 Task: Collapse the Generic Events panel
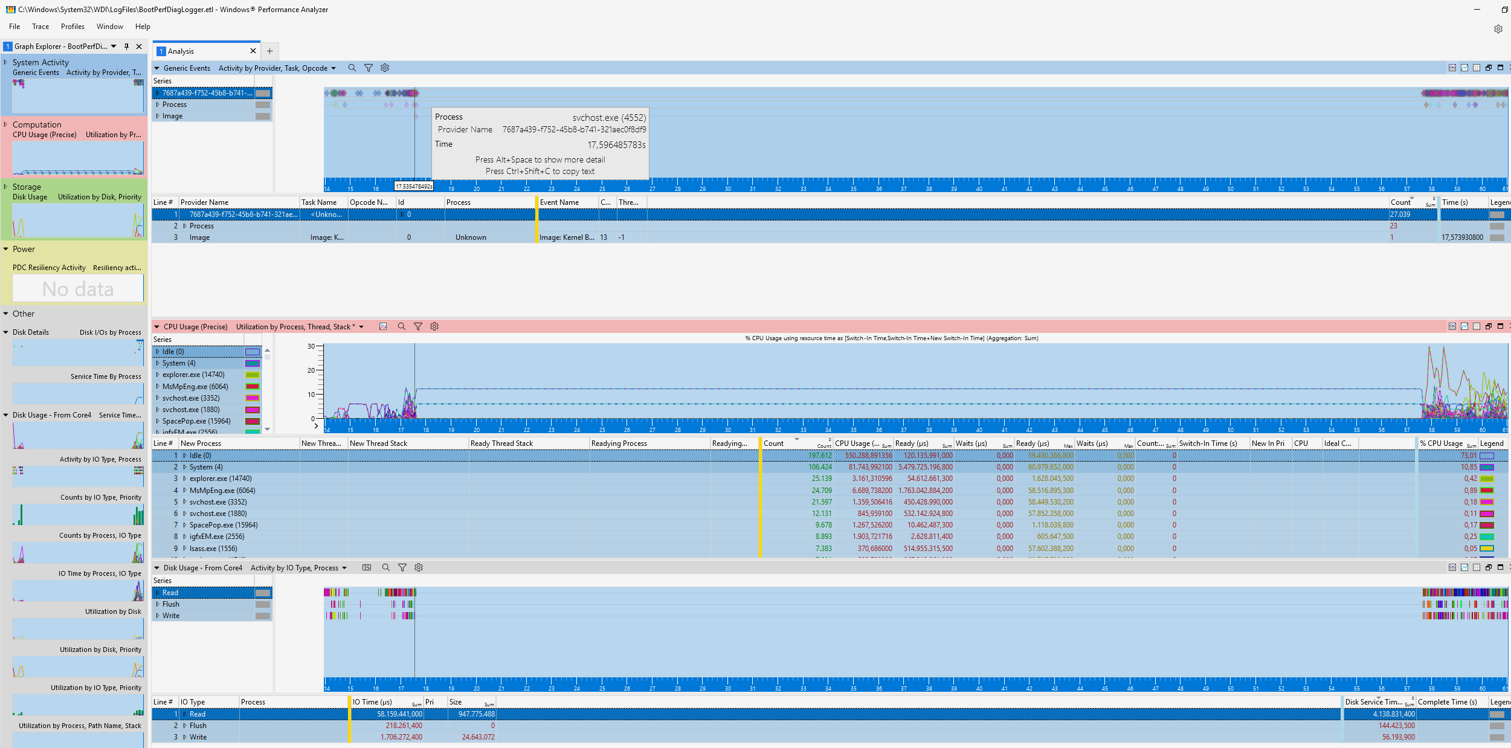[x=157, y=68]
